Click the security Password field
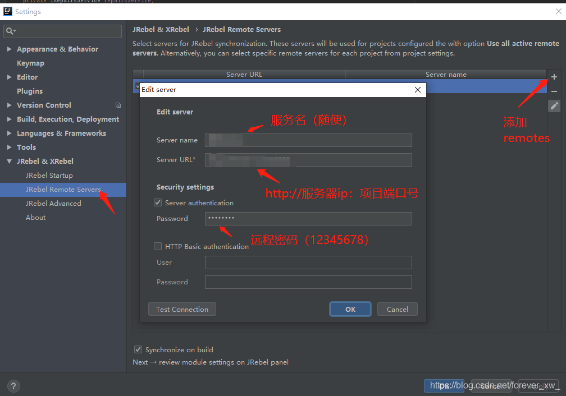The image size is (566, 396). (x=308, y=219)
